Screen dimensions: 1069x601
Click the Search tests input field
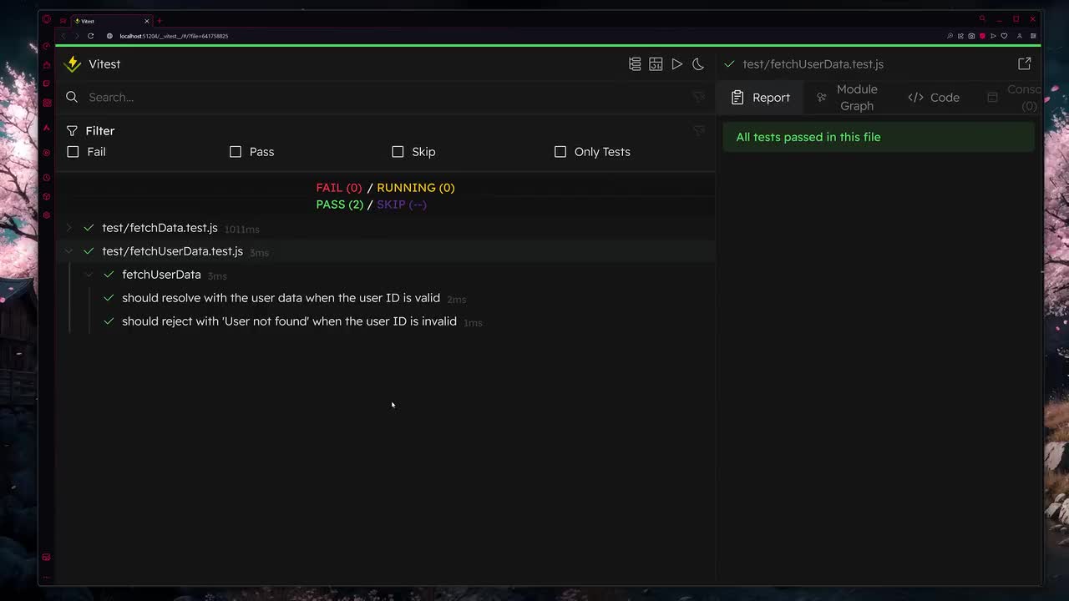(x=384, y=97)
